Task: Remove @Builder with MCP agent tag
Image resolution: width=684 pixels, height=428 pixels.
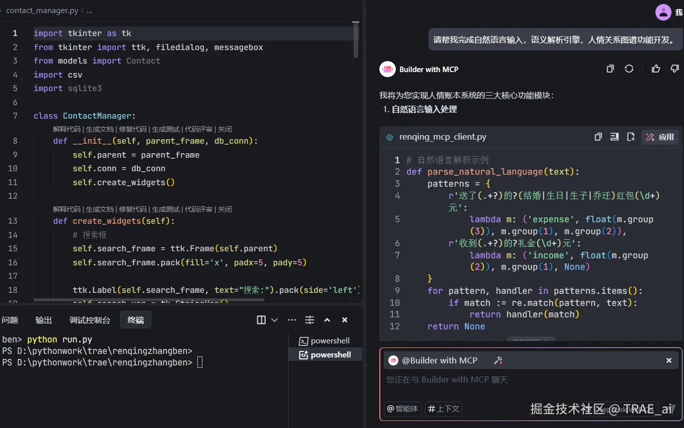Action: pos(669,360)
